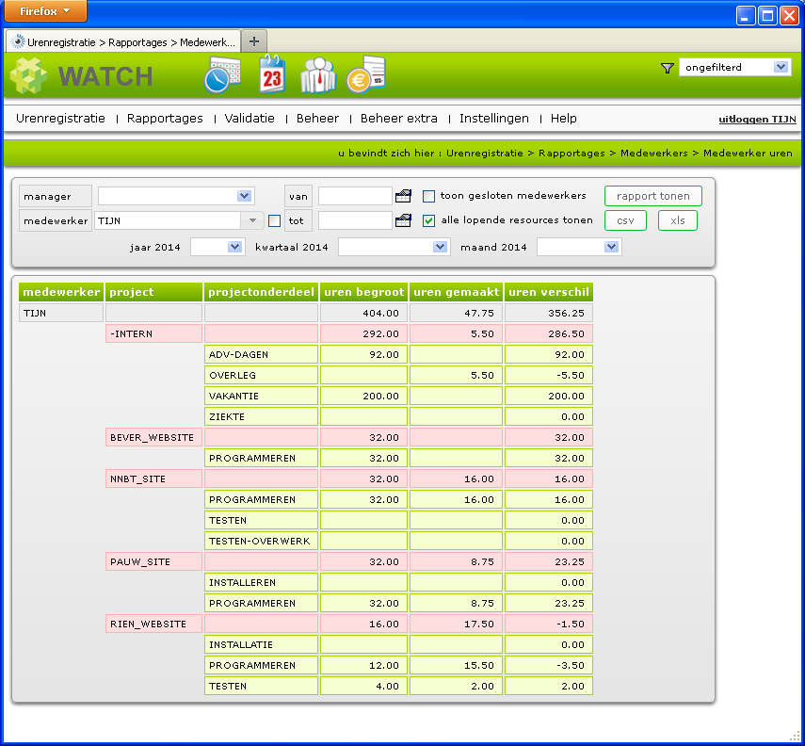Open the Help menu
805x746 pixels.
click(564, 118)
